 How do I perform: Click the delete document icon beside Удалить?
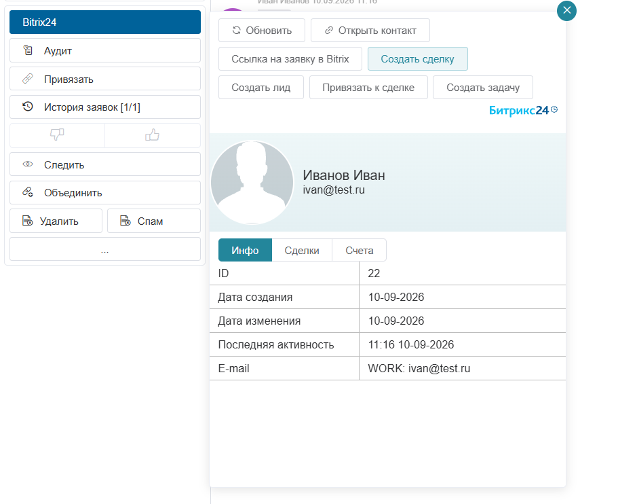(27, 221)
